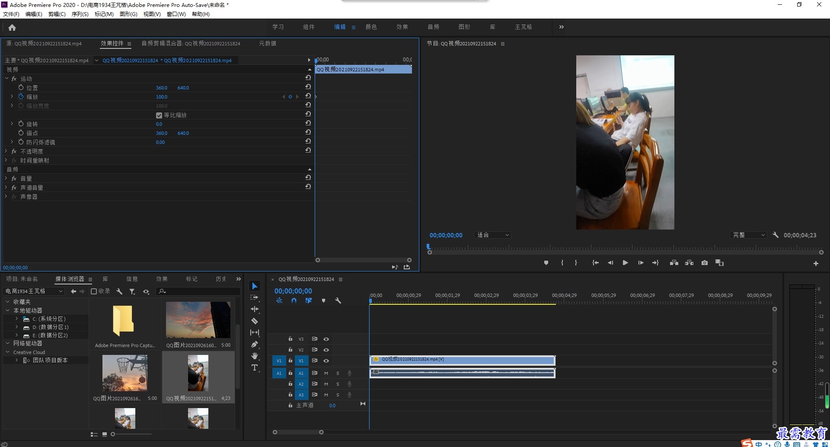Click the Extract button
The image size is (830, 447).
[689, 263]
